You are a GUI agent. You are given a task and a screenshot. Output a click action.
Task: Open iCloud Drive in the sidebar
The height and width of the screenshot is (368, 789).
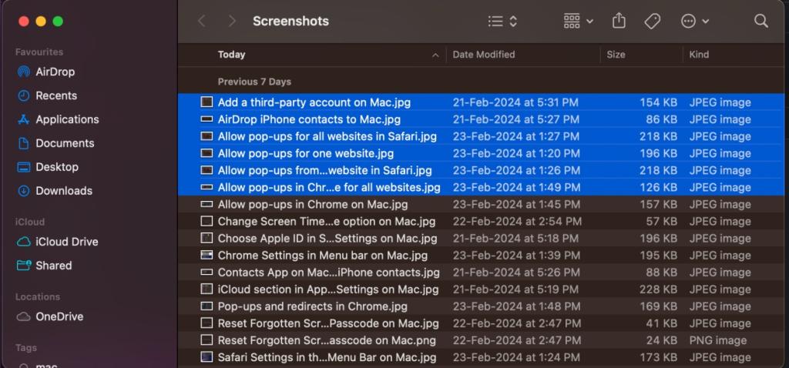point(57,242)
